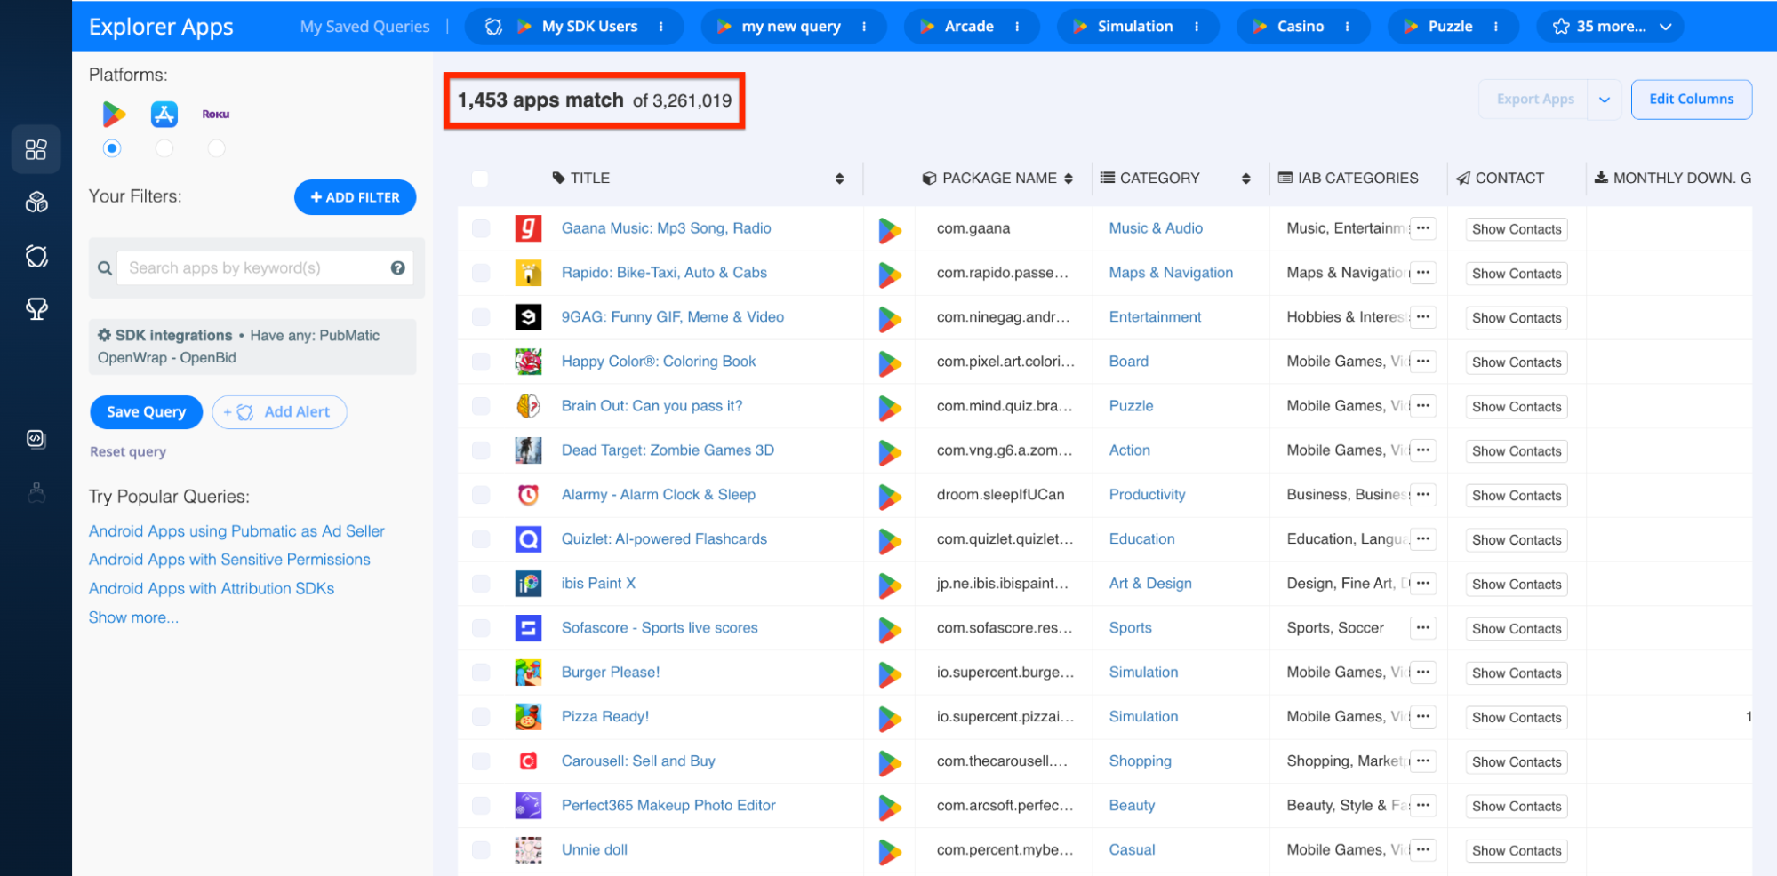Show contacts for Gaana Music

(1517, 229)
